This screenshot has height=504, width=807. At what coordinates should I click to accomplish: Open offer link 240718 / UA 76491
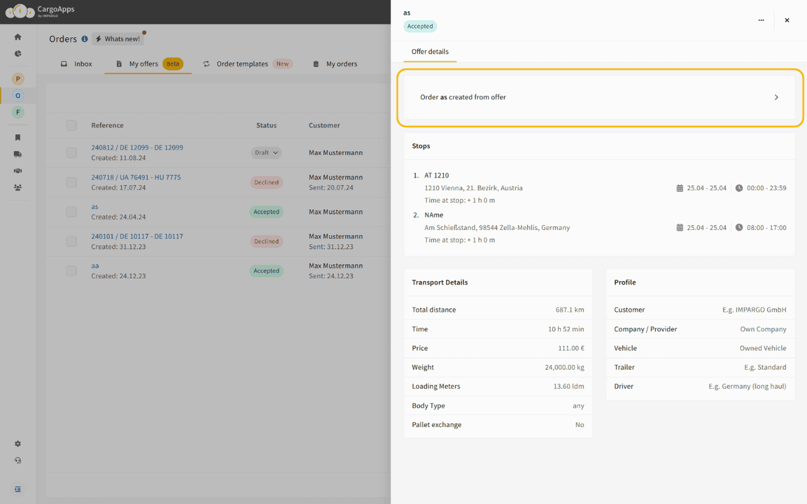[x=136, y=177]
